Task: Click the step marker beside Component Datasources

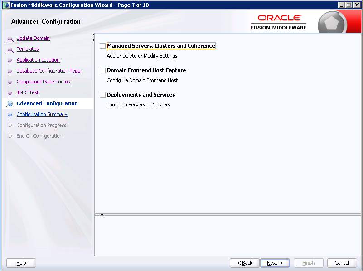Action: tap(10, 82)
